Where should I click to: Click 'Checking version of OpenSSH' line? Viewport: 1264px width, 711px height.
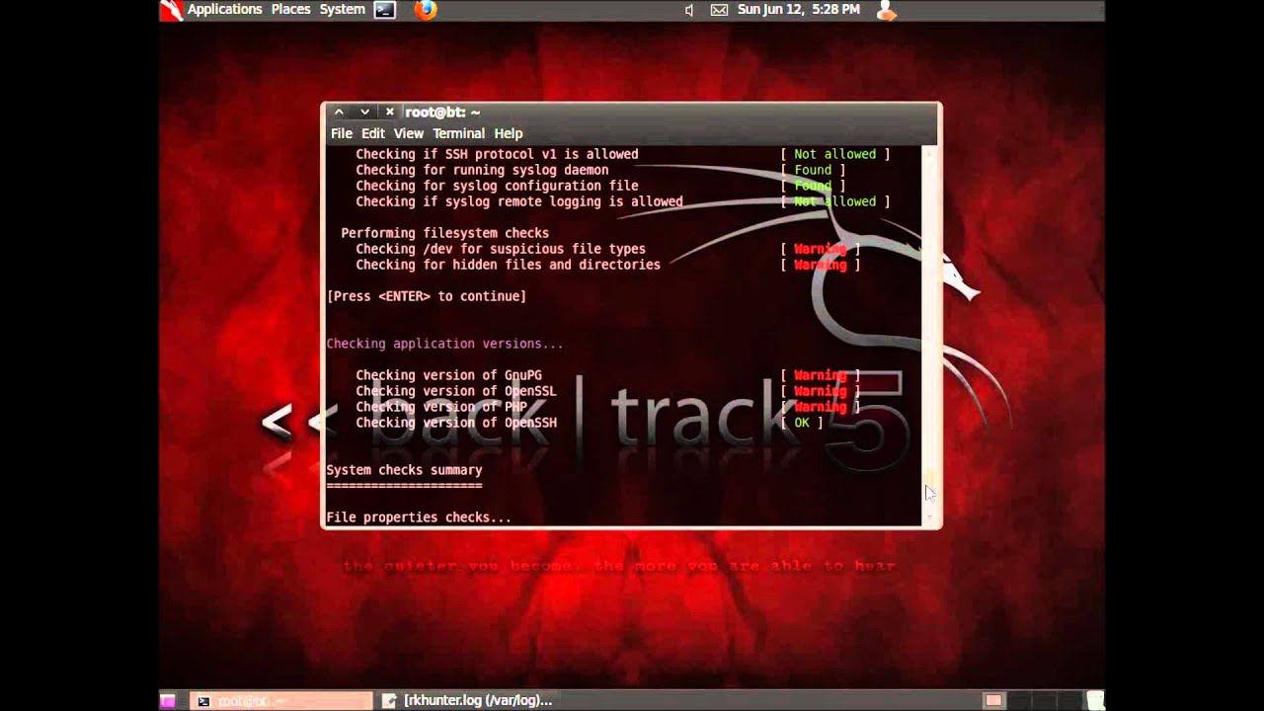pos(456,423)
